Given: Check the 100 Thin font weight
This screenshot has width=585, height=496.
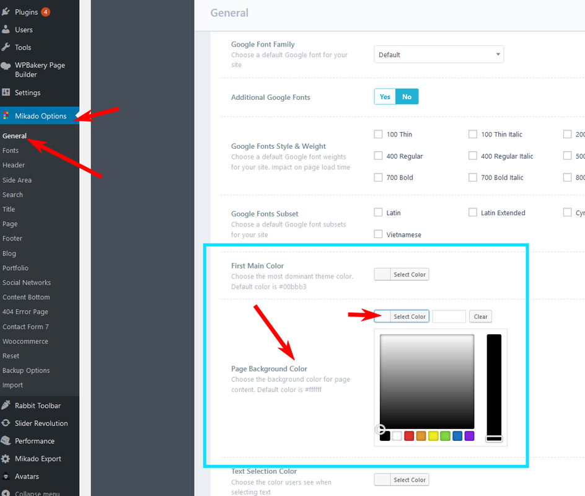Looking at the screenshot, I should click(x=378, y=134).
